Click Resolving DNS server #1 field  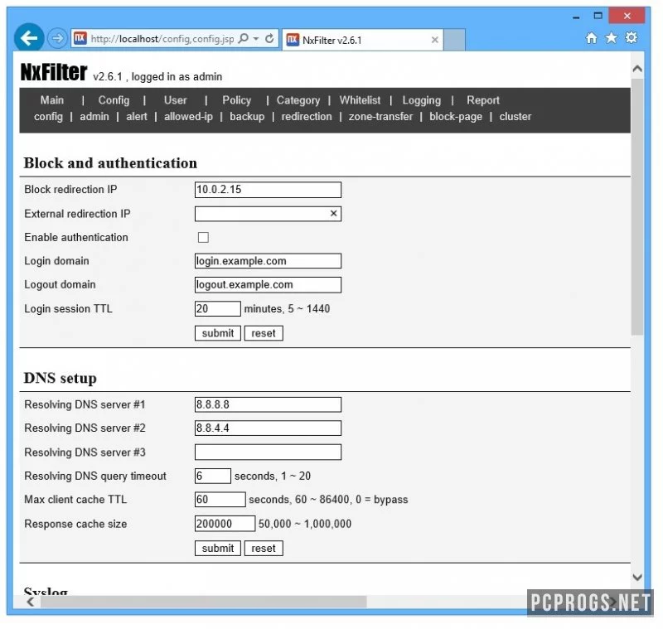(x=268, y=404)
